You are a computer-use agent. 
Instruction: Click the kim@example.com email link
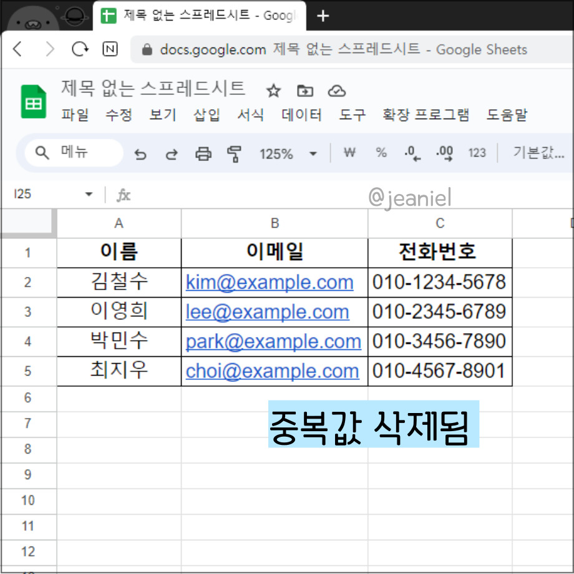(270, 282)
